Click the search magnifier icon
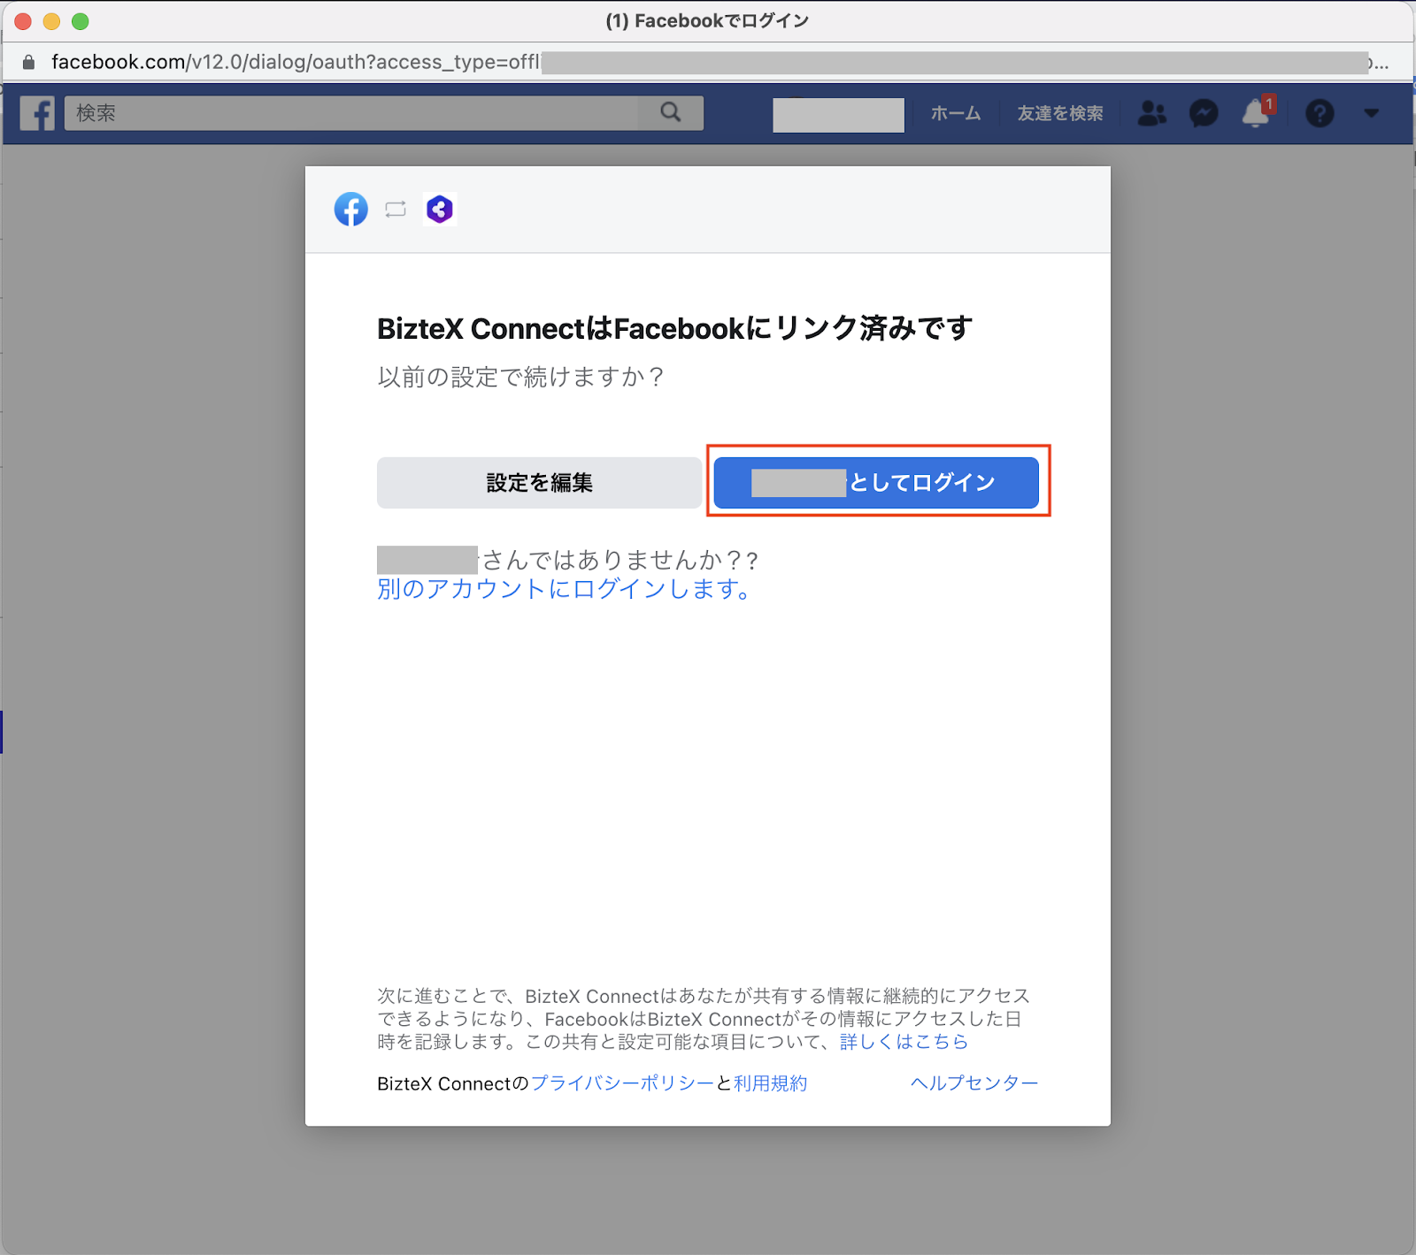The width and height of the screenshot is (1416, 1255). (x=671, y=112)
